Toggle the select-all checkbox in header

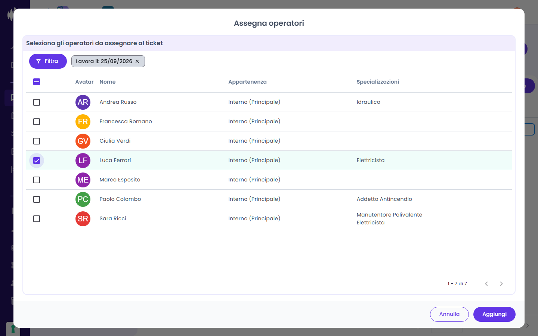point(37,82)
